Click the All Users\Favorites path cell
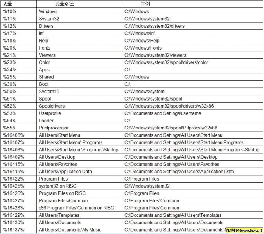264x234 pixels. coord(79,164)
